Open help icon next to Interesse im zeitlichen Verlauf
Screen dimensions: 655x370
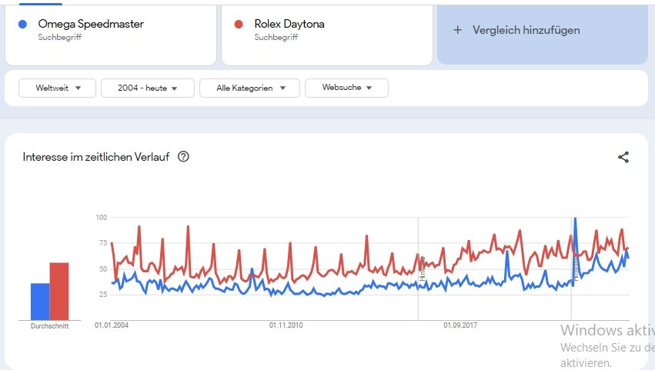pos(183,157)
